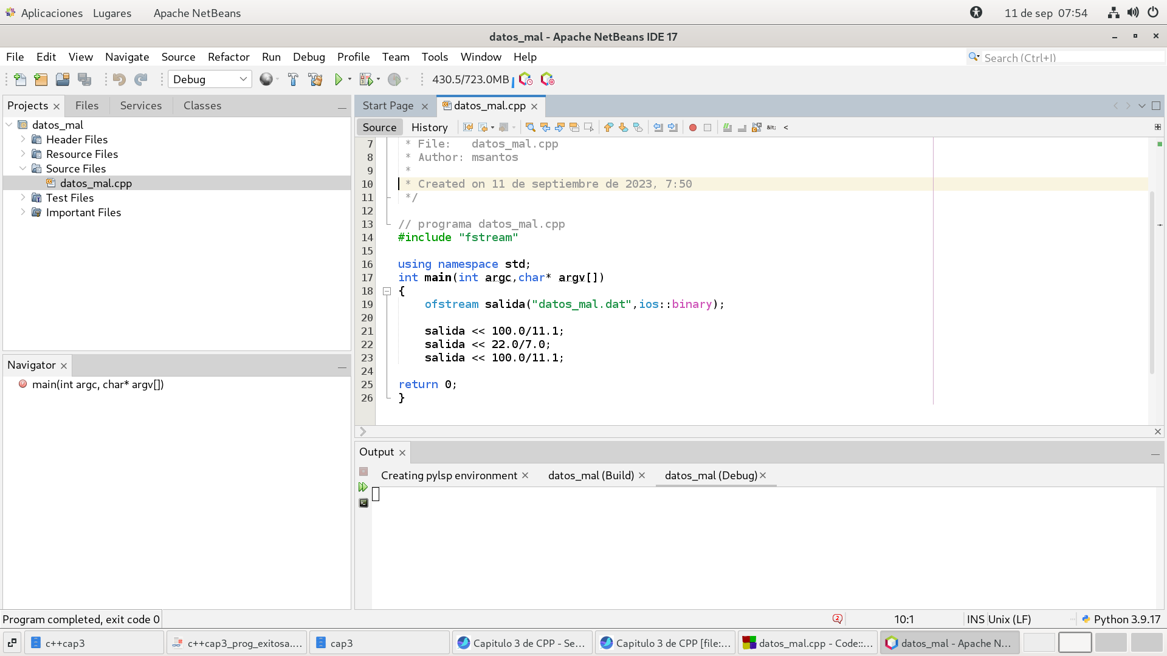Click the Comment lines icon in editor toolbar
The image size is (1167, 656).
727,128
